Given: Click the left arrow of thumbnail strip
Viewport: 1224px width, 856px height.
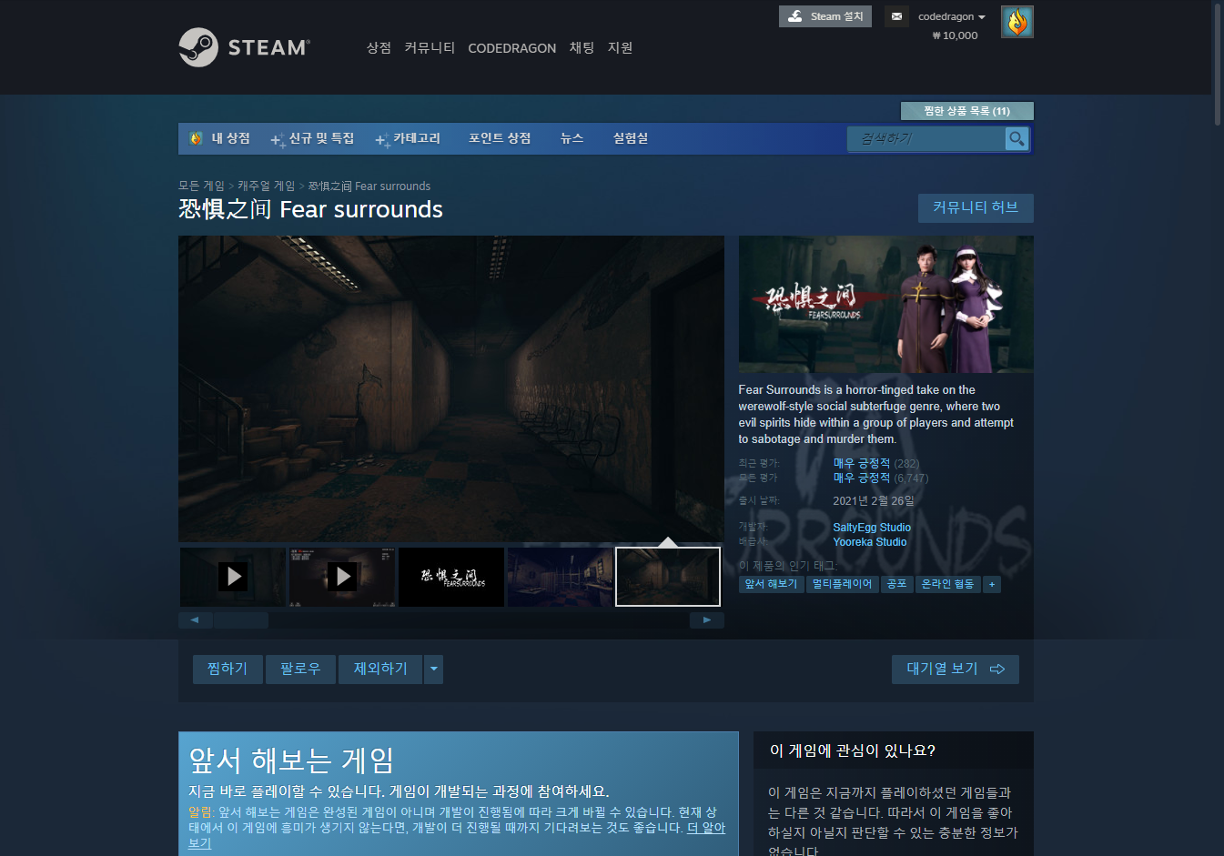Looking at the screenshot, I should (x=195, y=620).
